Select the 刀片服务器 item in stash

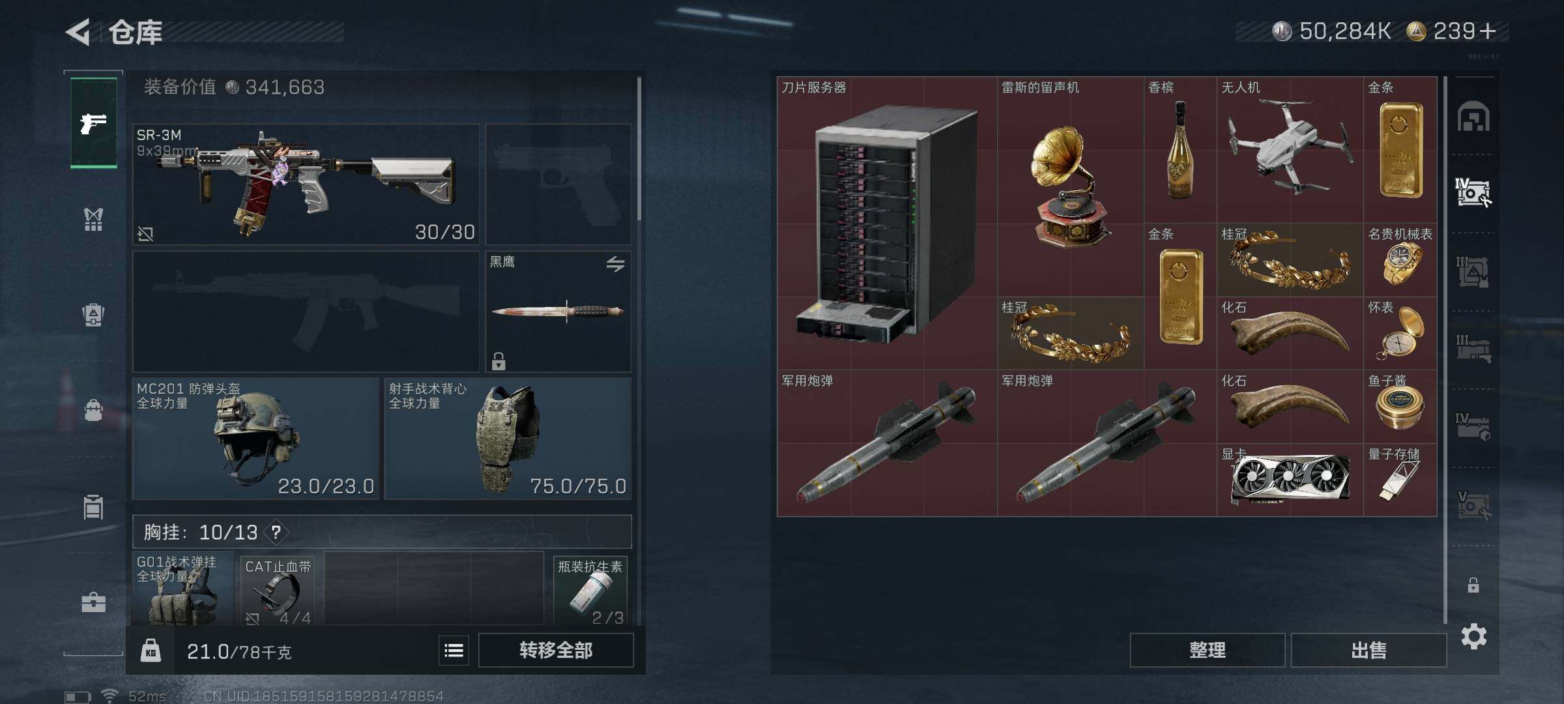886,224
